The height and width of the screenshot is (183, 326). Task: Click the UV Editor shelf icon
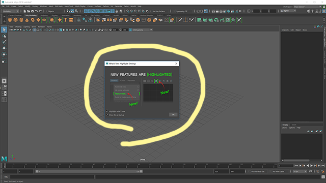(x=228, y=20)
